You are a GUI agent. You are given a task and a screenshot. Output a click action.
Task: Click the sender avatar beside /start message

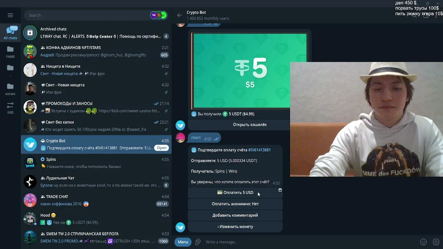(x=180, y=138)
